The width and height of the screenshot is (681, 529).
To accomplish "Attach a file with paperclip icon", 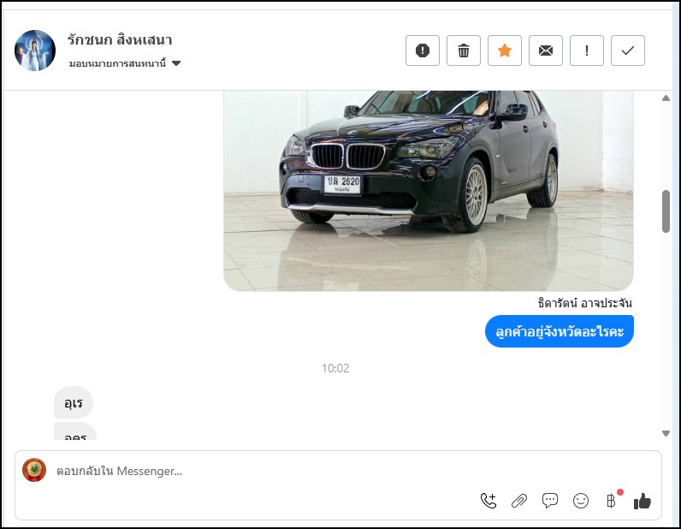I will pos(519,501).
